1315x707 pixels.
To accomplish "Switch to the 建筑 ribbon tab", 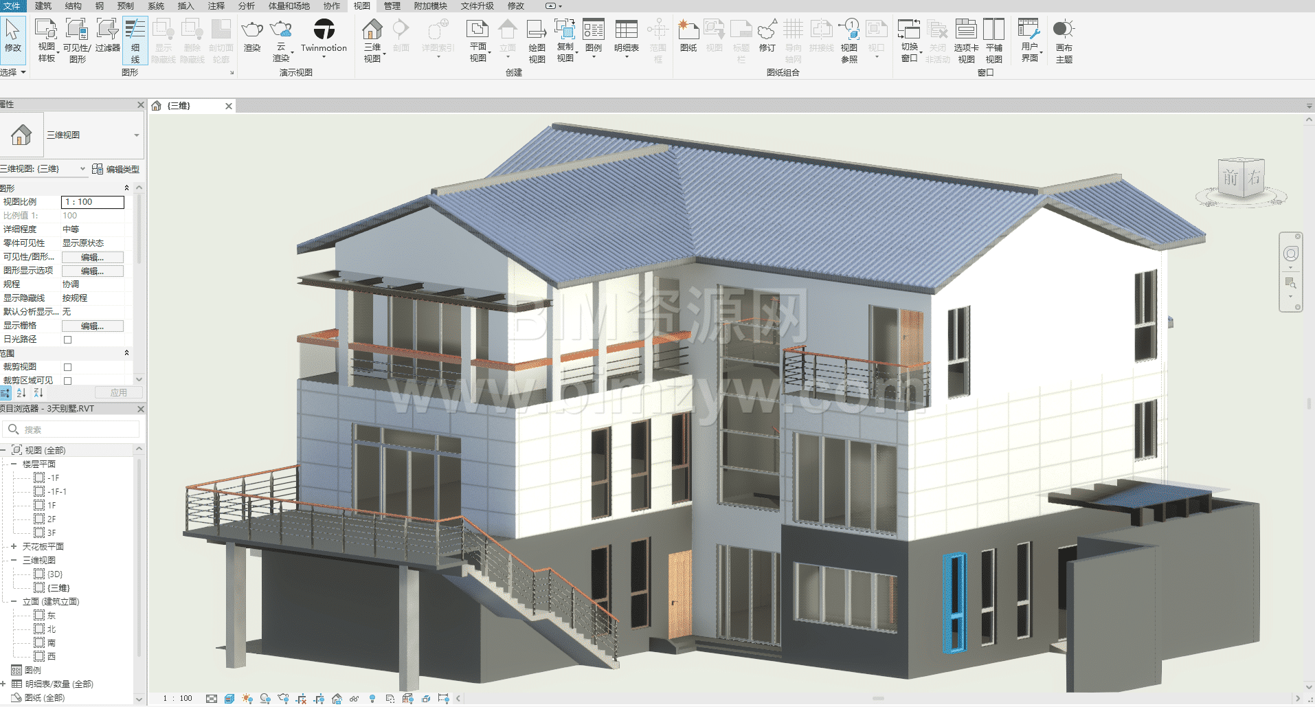I will pyautogui.click(x=43, y=5).
